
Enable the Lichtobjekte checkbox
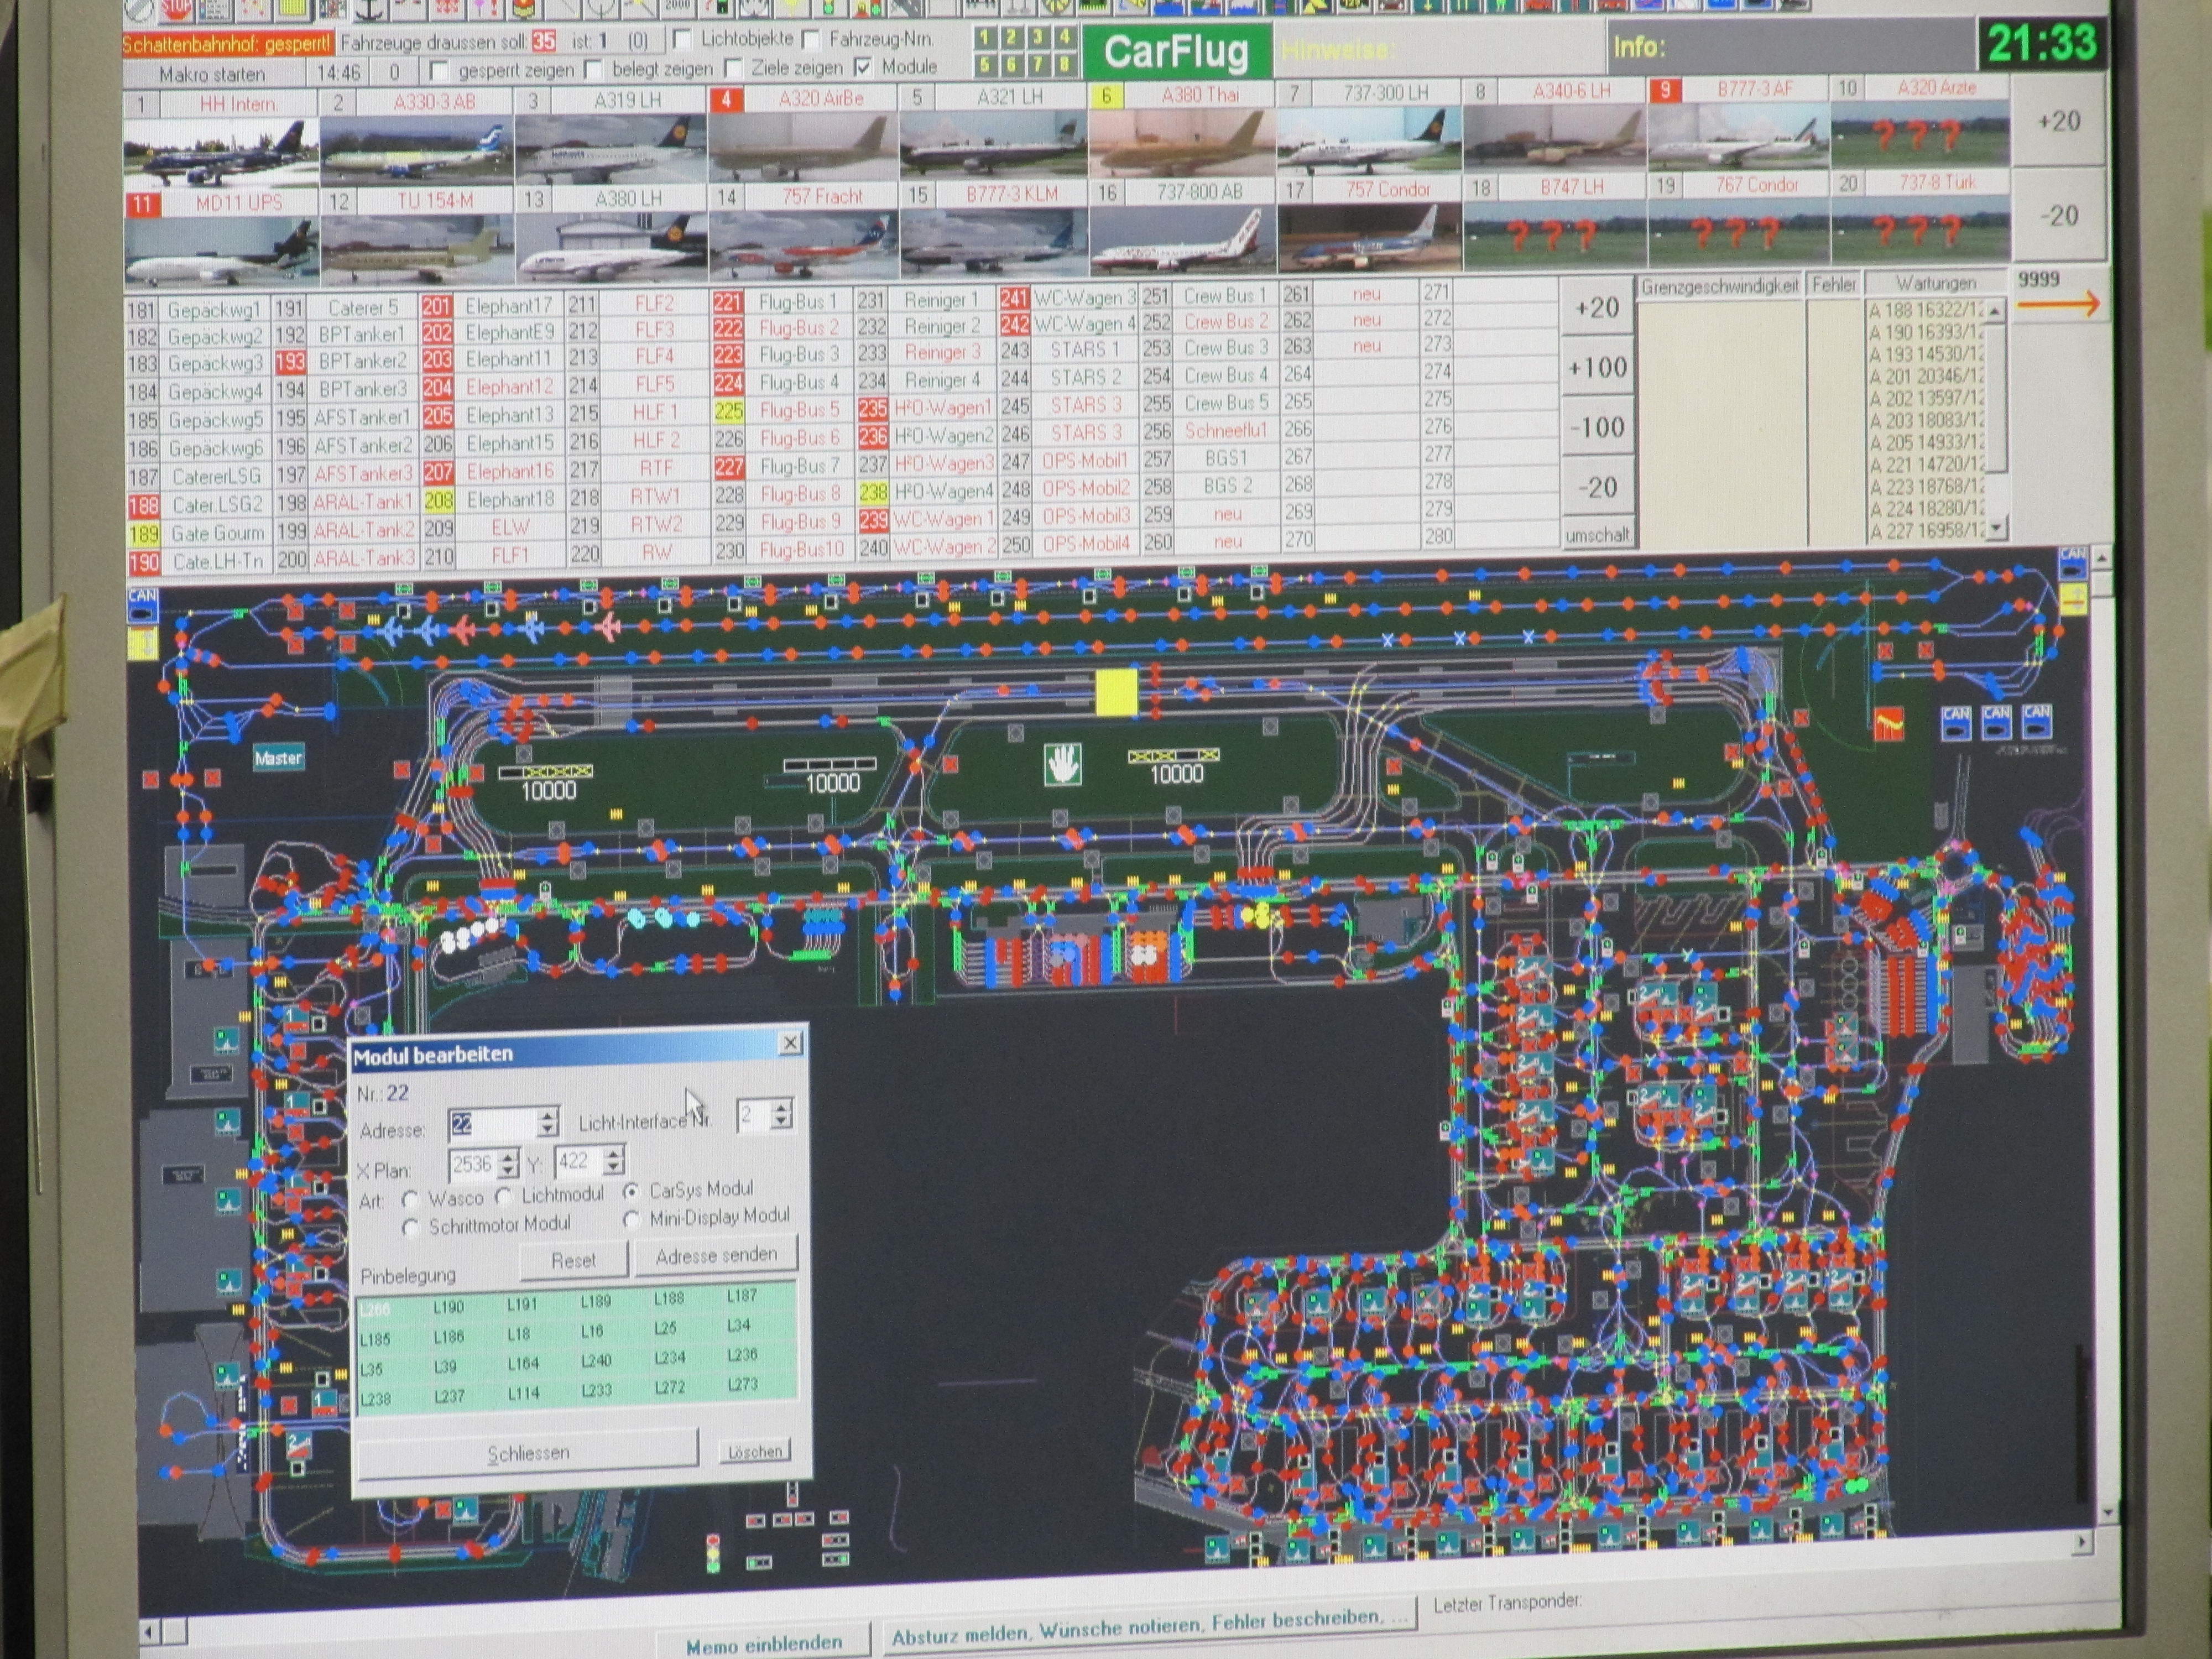[x=682, y=40]
